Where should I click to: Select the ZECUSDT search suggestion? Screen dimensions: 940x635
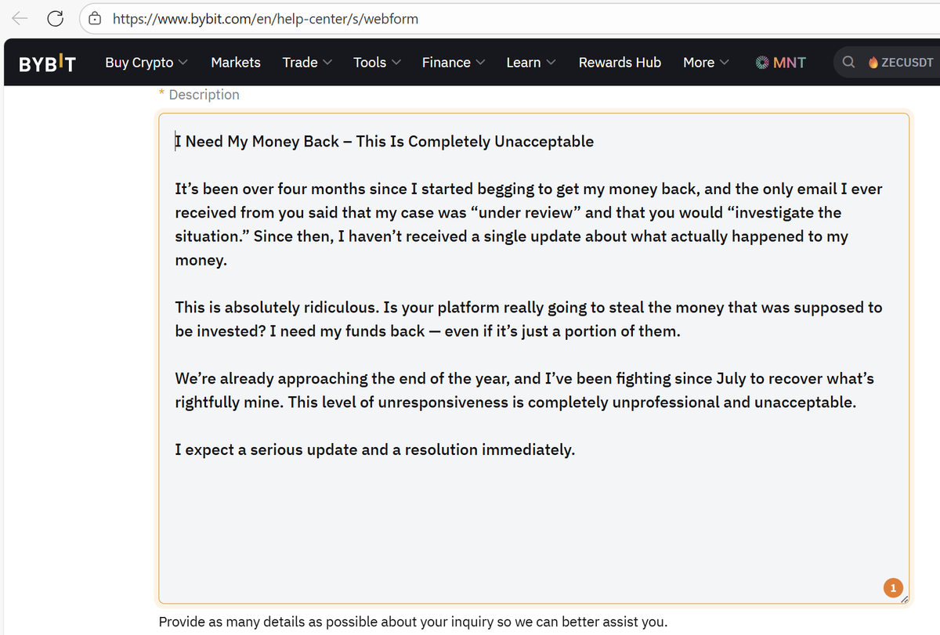coord(907,62)
